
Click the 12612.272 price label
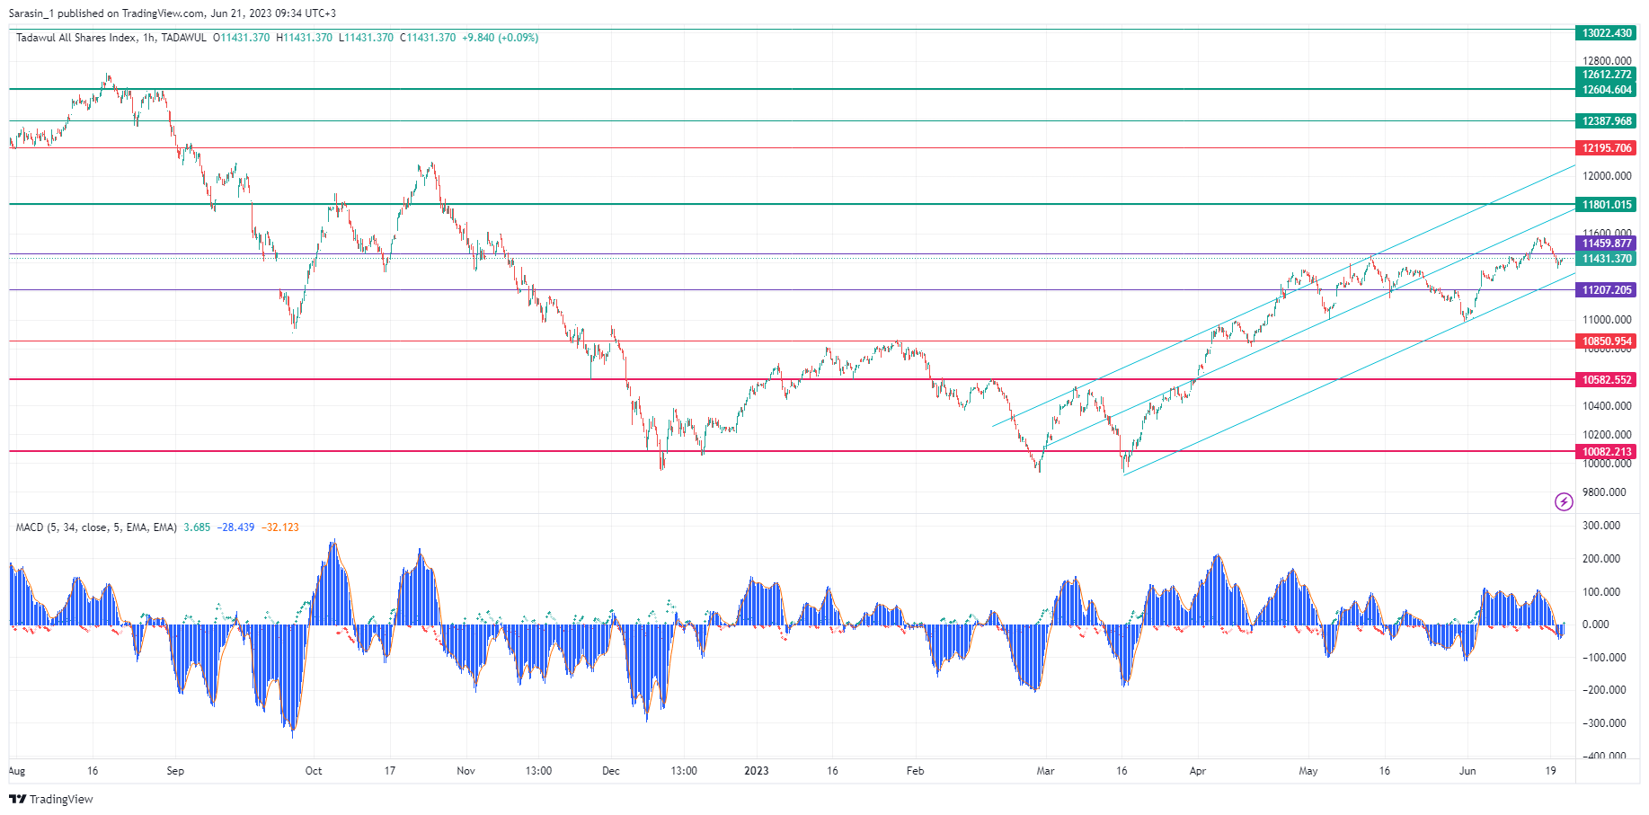pos(1607,75)
